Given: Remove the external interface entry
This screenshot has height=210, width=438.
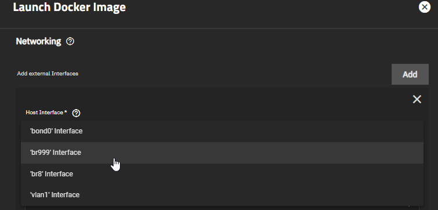Looking at the screenshot, I should point(417,99).
